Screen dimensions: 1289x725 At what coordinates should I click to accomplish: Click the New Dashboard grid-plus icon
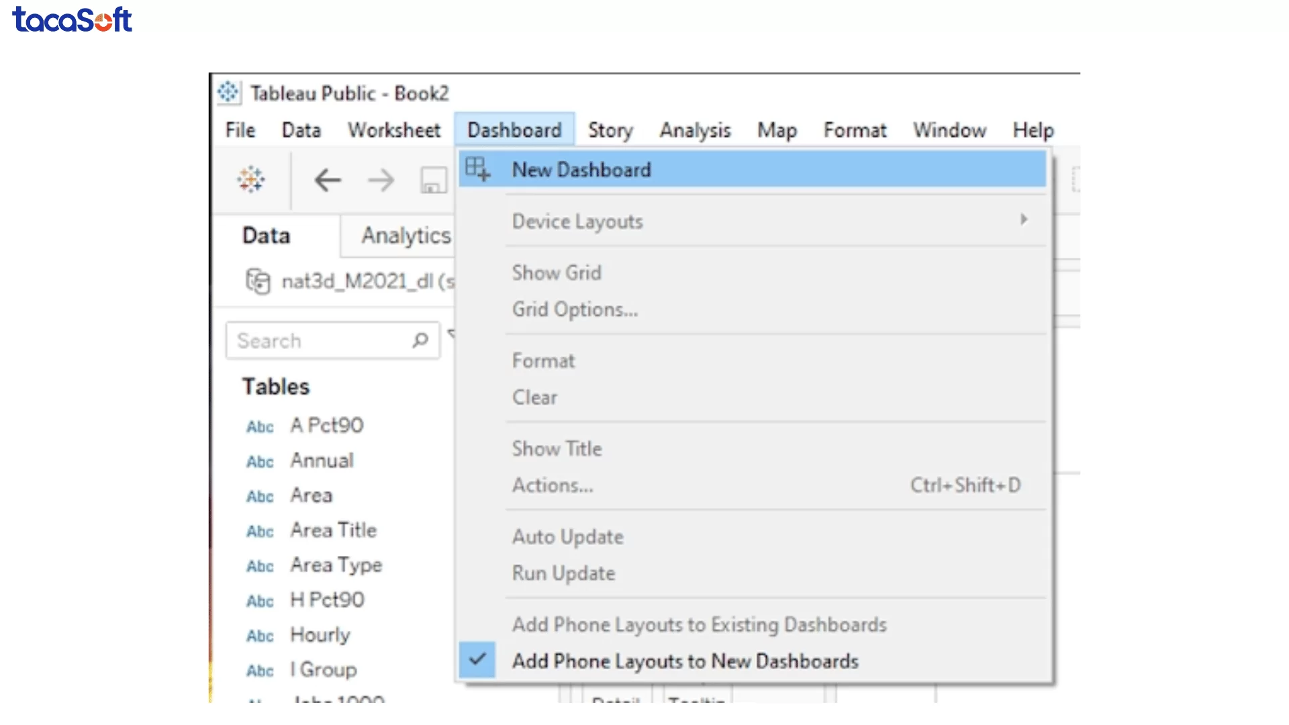click(478, 169)
